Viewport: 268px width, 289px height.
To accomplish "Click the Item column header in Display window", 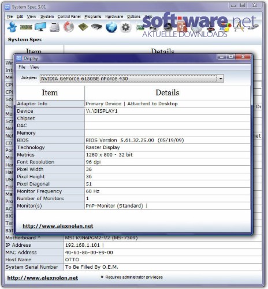I will [50, 92].
